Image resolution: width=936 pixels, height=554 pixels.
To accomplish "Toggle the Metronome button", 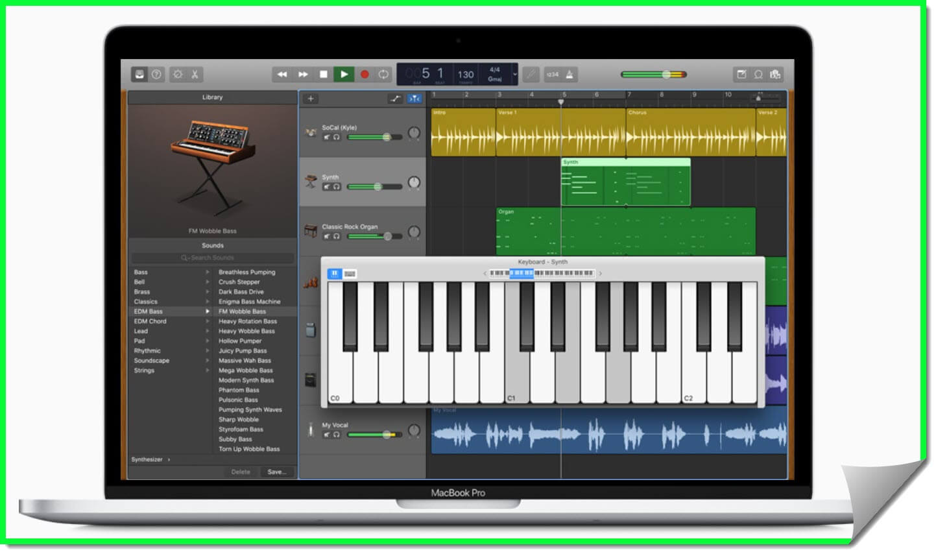I will point(570,75).
